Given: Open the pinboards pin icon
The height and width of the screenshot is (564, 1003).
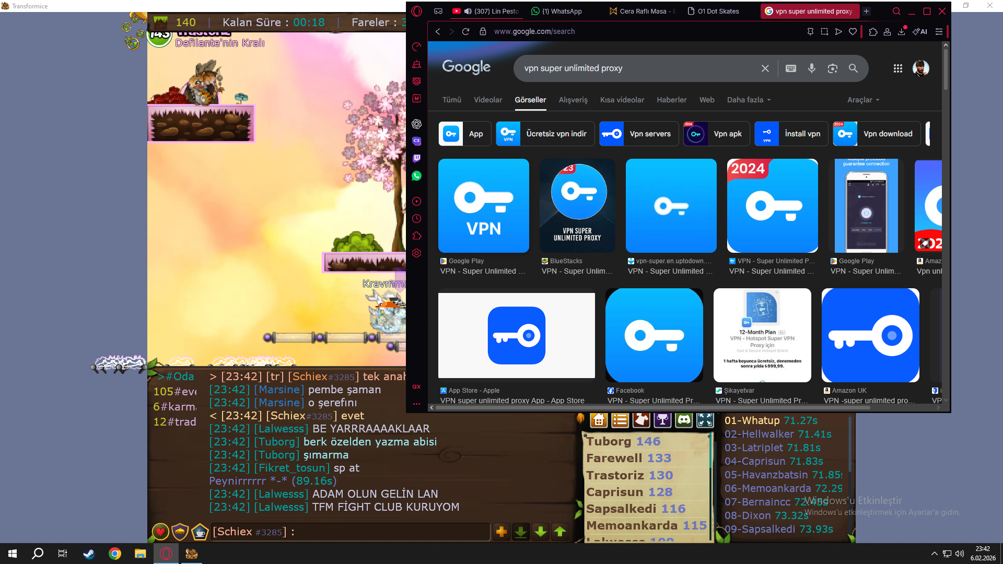Looking at the screenshot, I should tap(810, 31).
